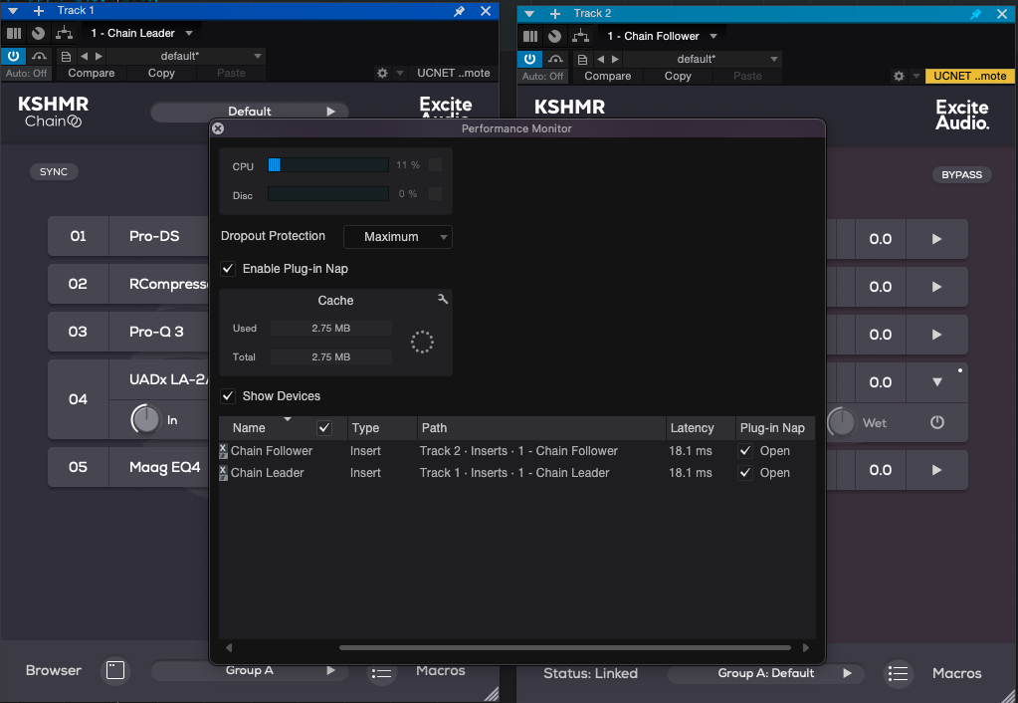Select next preset arrow in Track 1
The image size is (1018, 703).
99,57
